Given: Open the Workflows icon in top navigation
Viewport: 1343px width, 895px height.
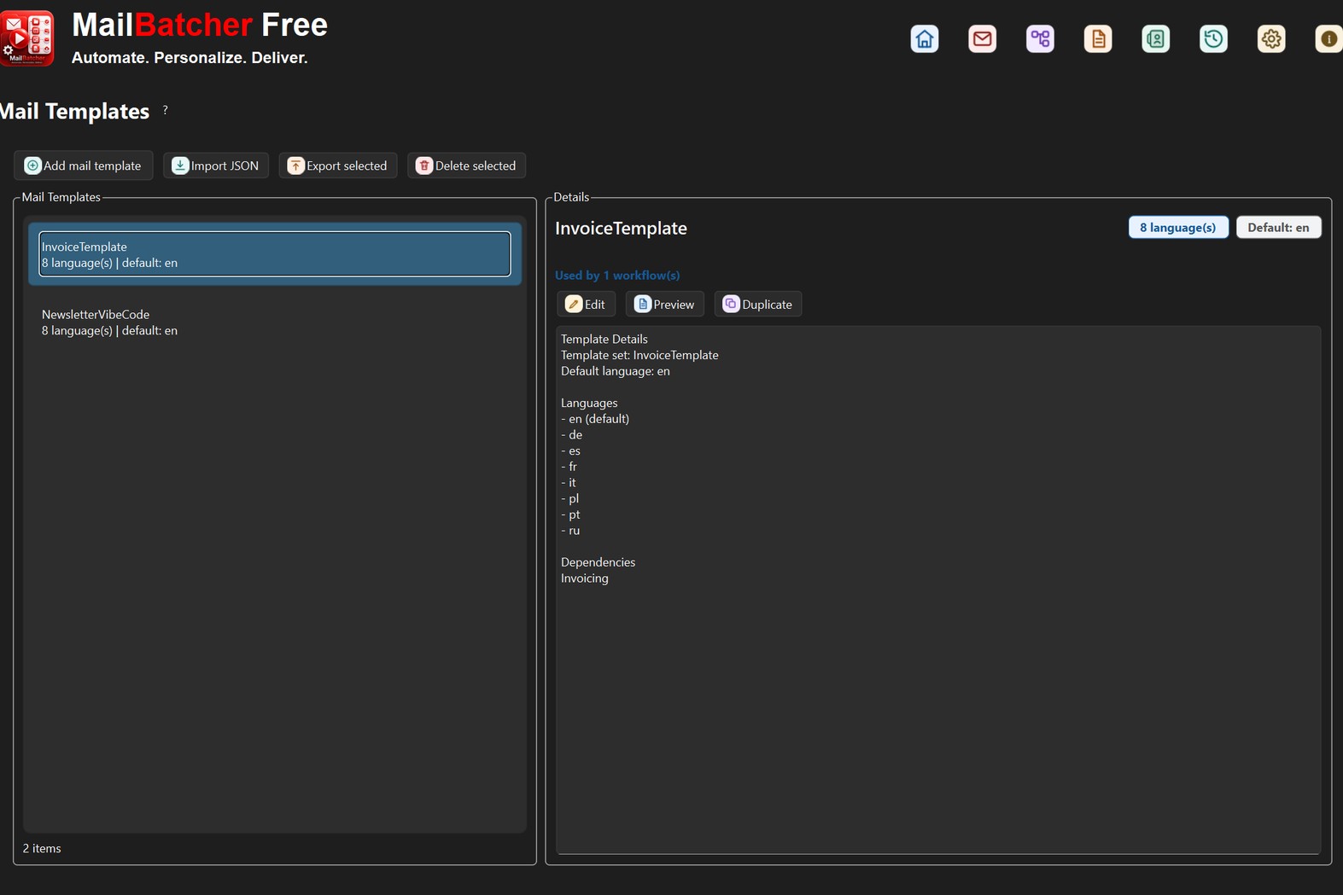Looking at the screenshot, I should pos(1040,39).
